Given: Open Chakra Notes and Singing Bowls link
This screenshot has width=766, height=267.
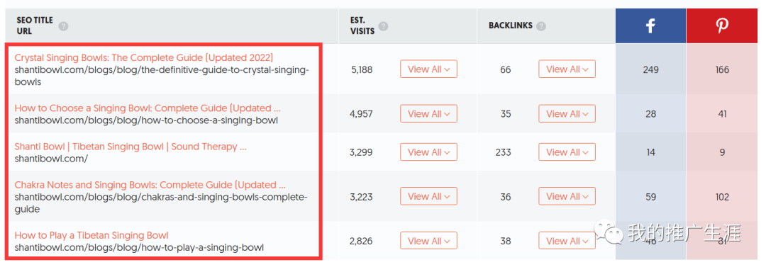Looking at the screenshot, I should coord(150,185).
